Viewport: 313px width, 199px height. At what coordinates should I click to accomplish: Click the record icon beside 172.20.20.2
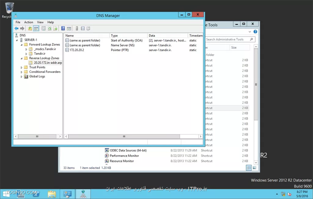pyautogui.click(x=67, y=50)
